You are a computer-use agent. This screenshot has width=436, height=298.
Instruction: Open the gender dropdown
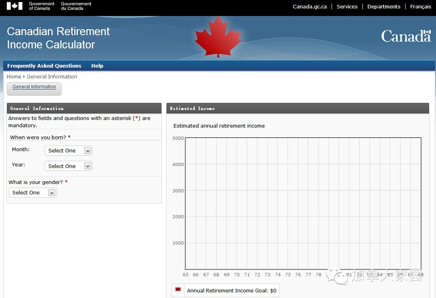[x=32, y=193]
